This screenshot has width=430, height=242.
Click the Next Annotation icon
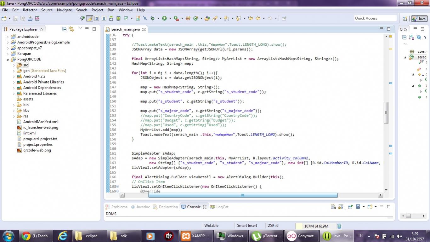(x=226, y=18)
